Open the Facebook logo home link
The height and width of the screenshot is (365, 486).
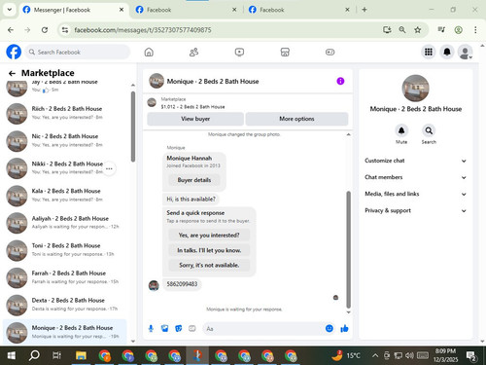(x=14, y=52)
